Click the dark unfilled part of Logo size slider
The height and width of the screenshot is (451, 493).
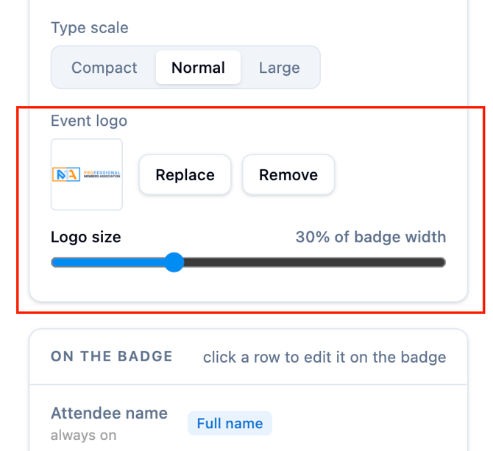click(314, 262)
